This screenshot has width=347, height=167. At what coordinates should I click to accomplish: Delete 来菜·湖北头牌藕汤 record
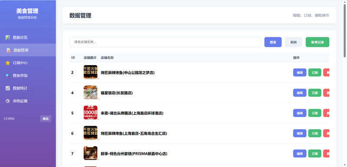(327, 113)
